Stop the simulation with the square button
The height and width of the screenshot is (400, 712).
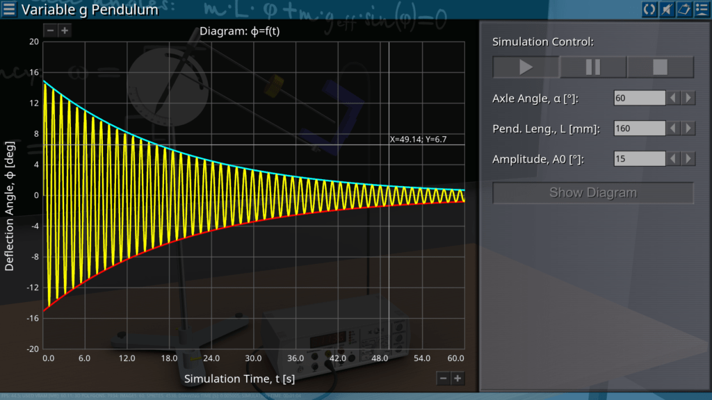tap(660, 67)
